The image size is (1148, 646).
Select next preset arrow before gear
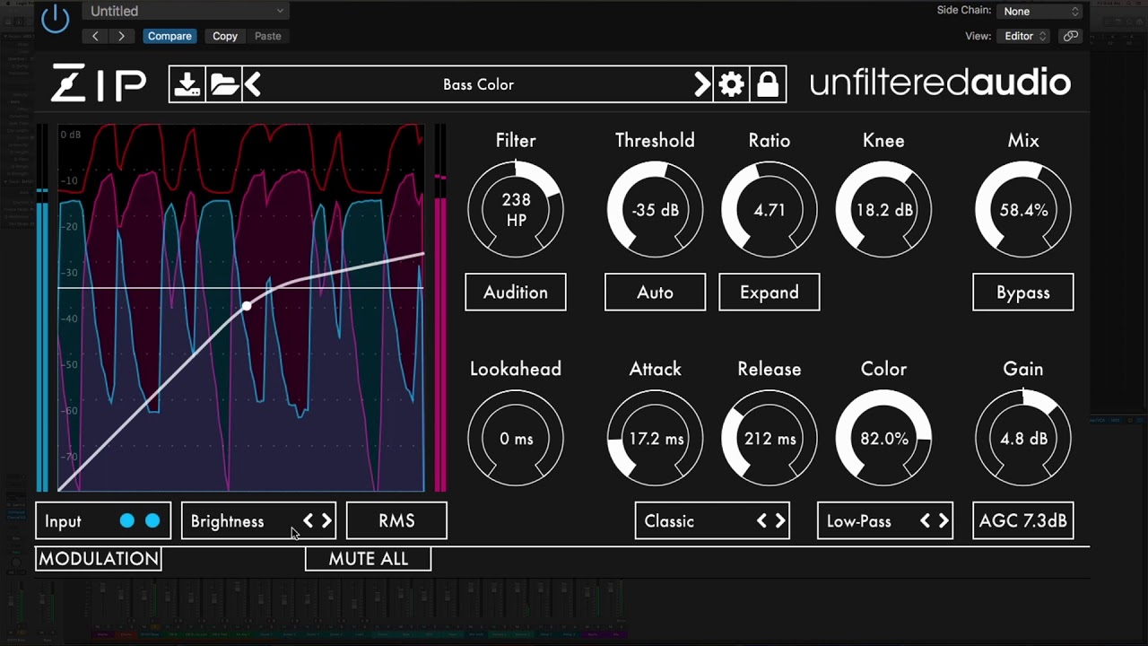pos(702,84)
